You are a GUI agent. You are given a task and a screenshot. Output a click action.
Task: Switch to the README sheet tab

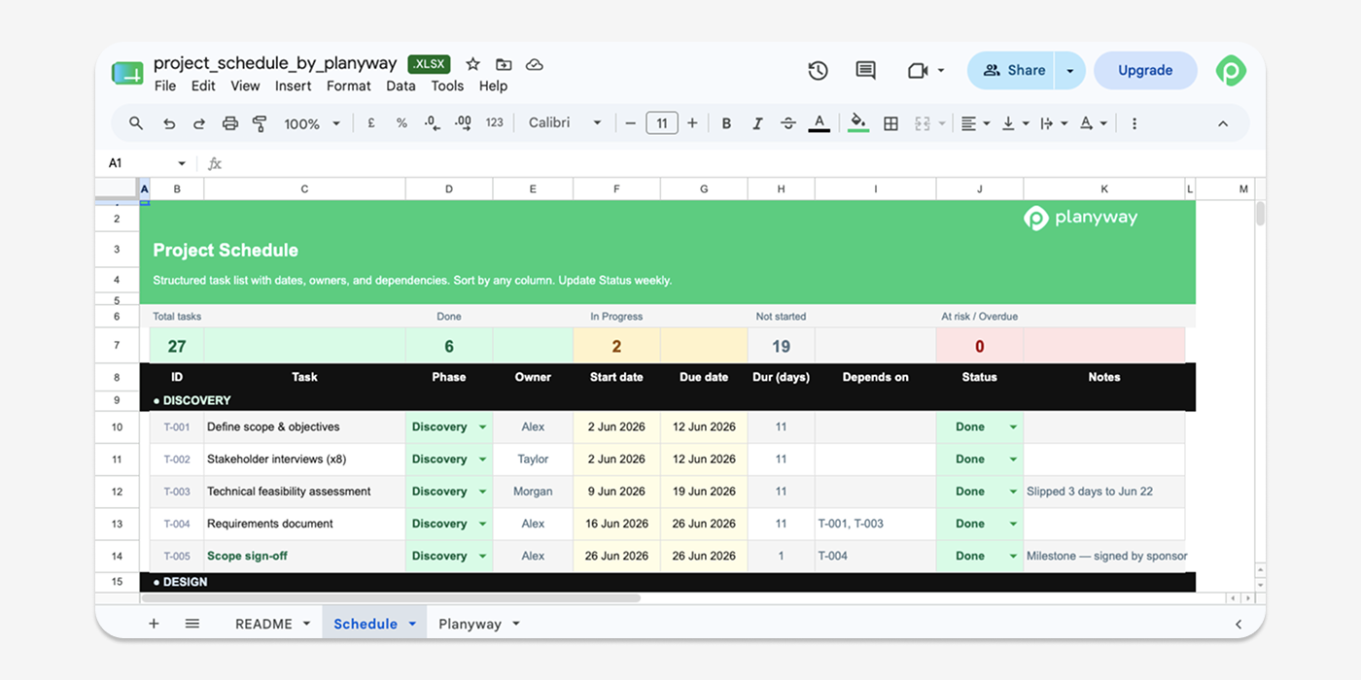(x=263, y=624)
